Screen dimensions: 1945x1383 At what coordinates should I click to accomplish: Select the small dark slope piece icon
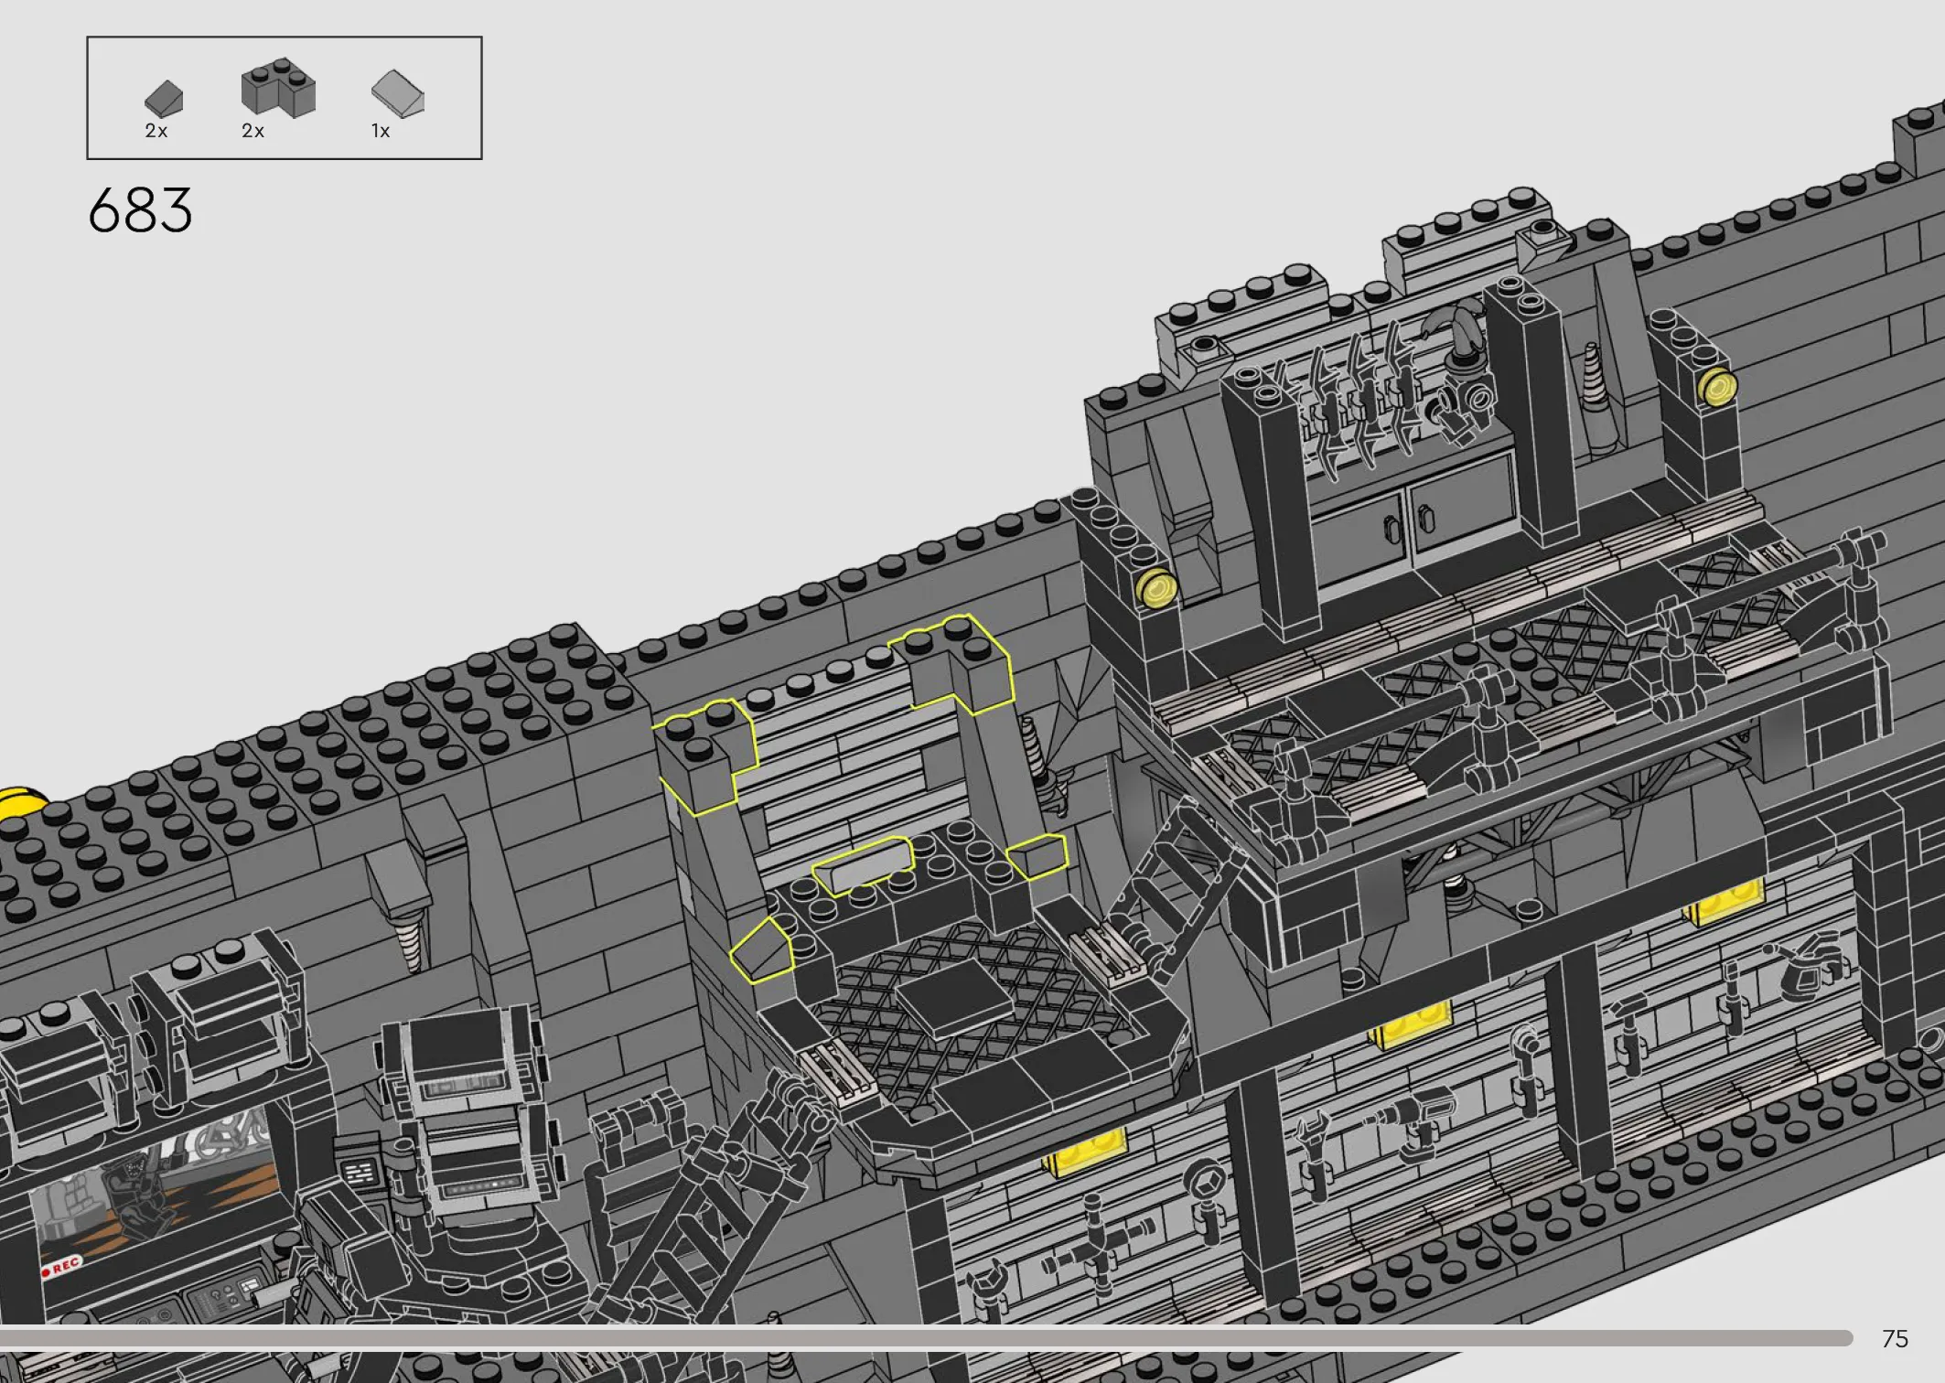coord(164,98)
